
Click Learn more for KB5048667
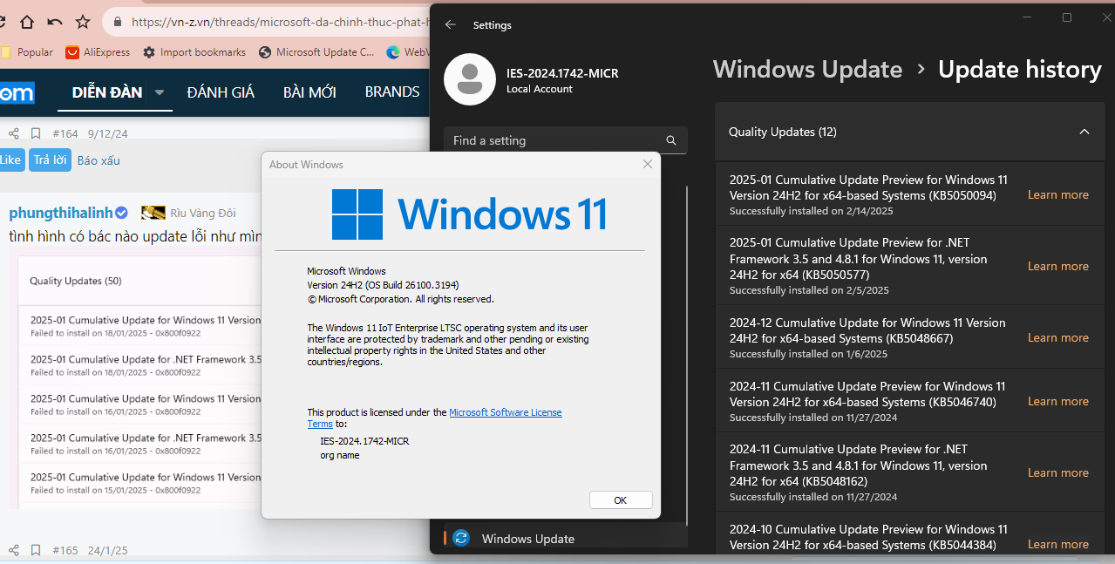click(1058, 337)
